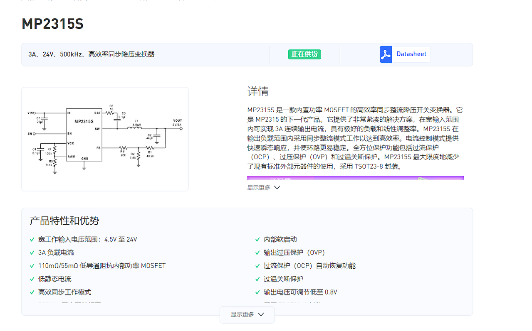Click the purple banner below the description
This screenshot has height=331, width=532.
355,178
